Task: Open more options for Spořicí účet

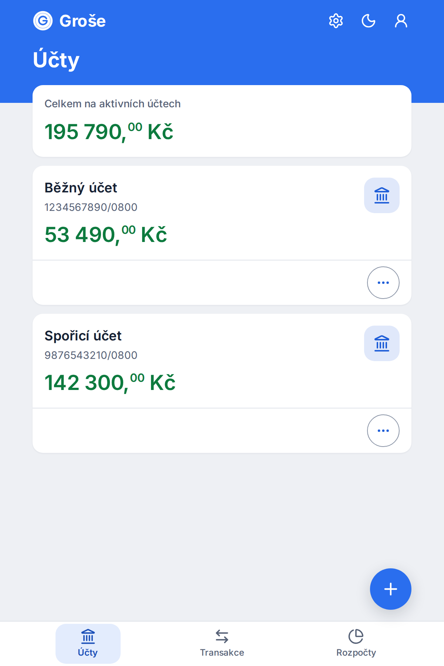Action: point(383,431)
